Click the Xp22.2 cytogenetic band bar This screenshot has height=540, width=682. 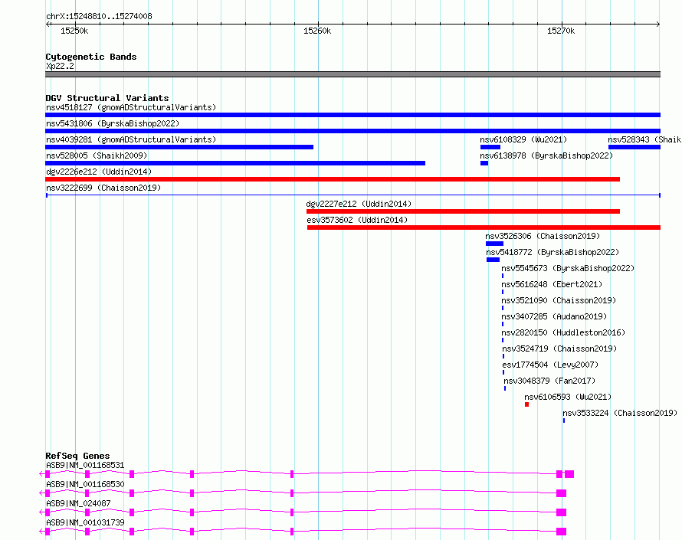(x=352, y=74)
